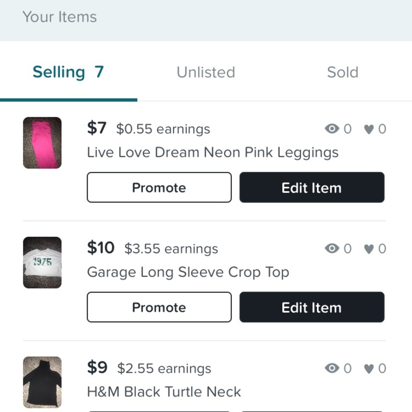
Task: Edit the Garage Crop Top item
Action: (x=311, y=307)
